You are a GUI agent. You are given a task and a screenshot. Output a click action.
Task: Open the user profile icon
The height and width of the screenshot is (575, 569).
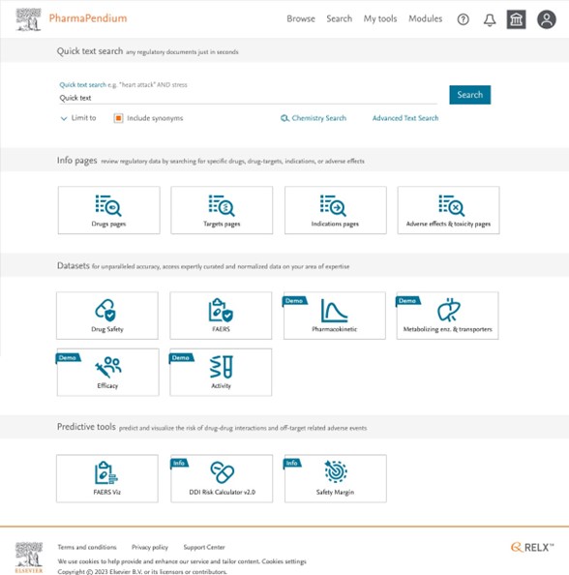tap(547, 19)
